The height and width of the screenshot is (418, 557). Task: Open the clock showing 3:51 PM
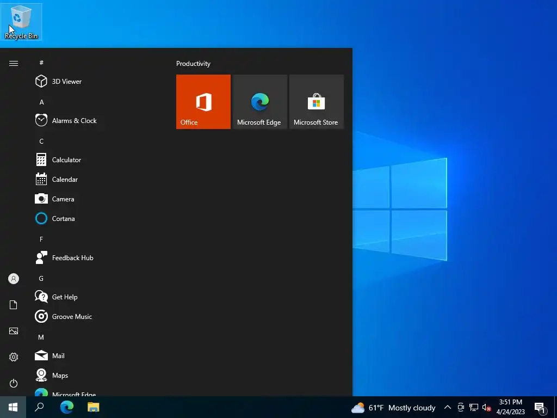[x=510, y=407]
